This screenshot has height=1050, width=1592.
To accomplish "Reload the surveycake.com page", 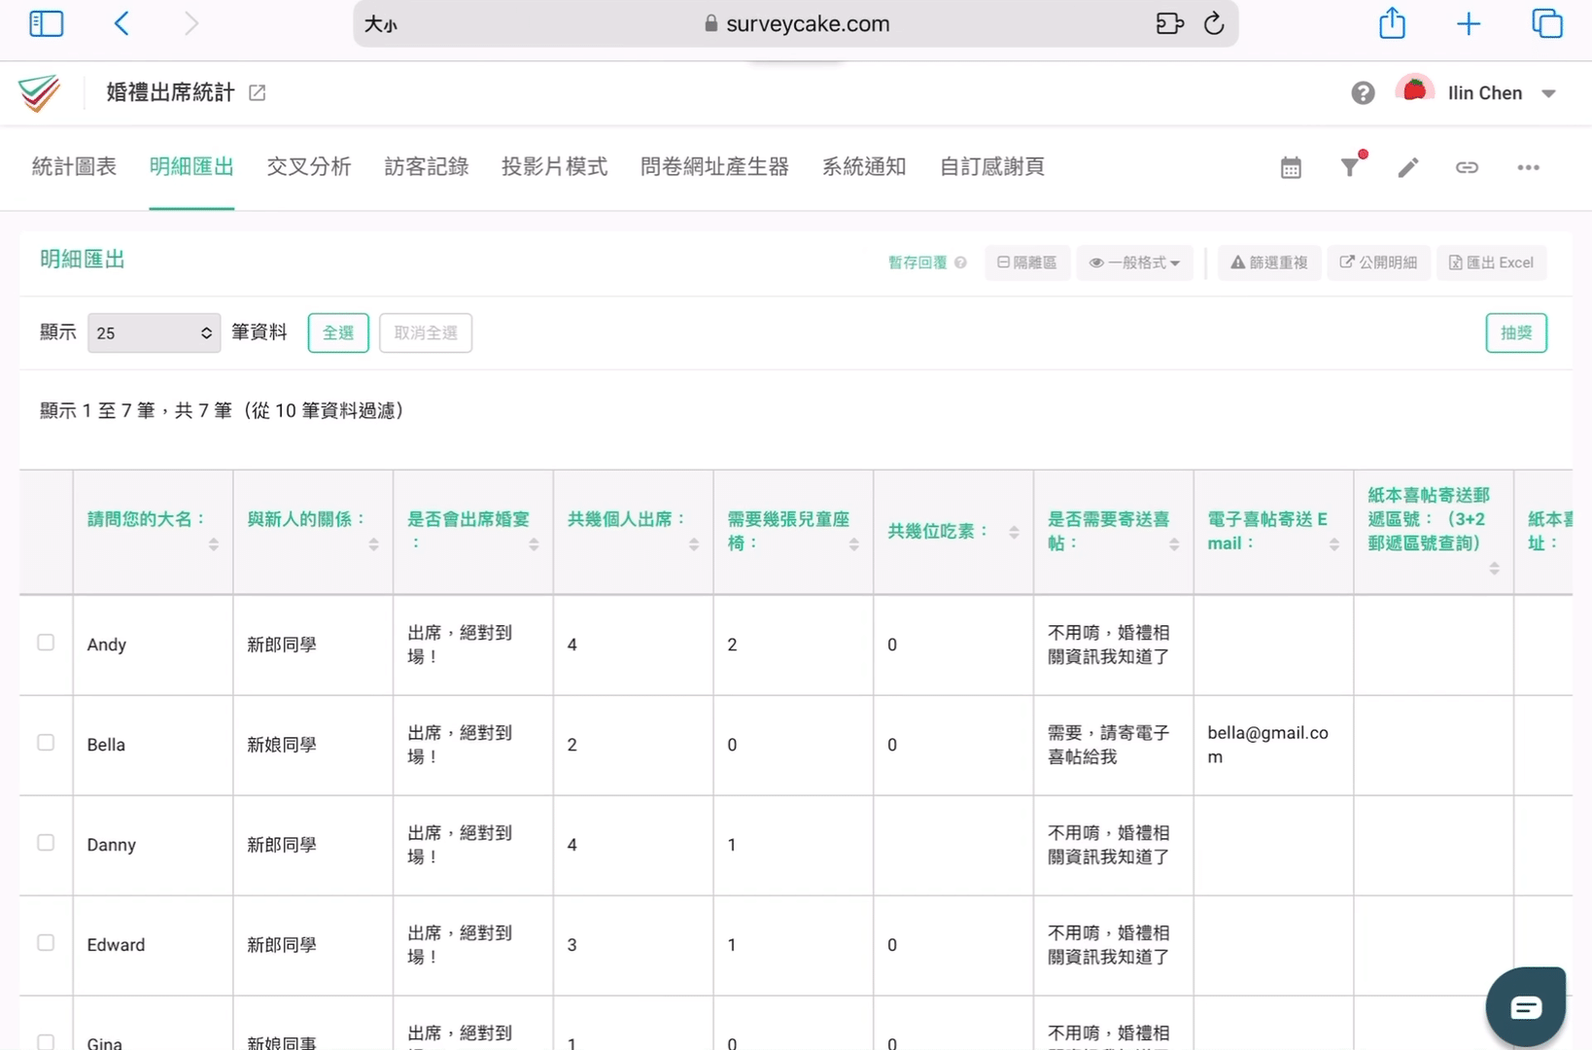I will [x=1214, y=23].
